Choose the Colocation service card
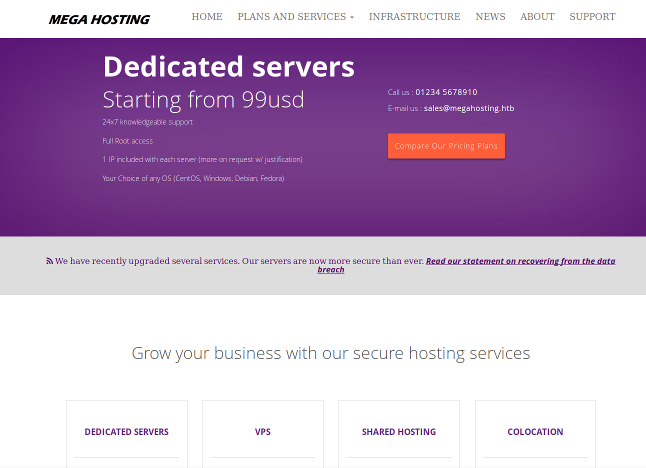Image resolution: width=646 pixels, height=468 pixels. (x=535, y=432)
